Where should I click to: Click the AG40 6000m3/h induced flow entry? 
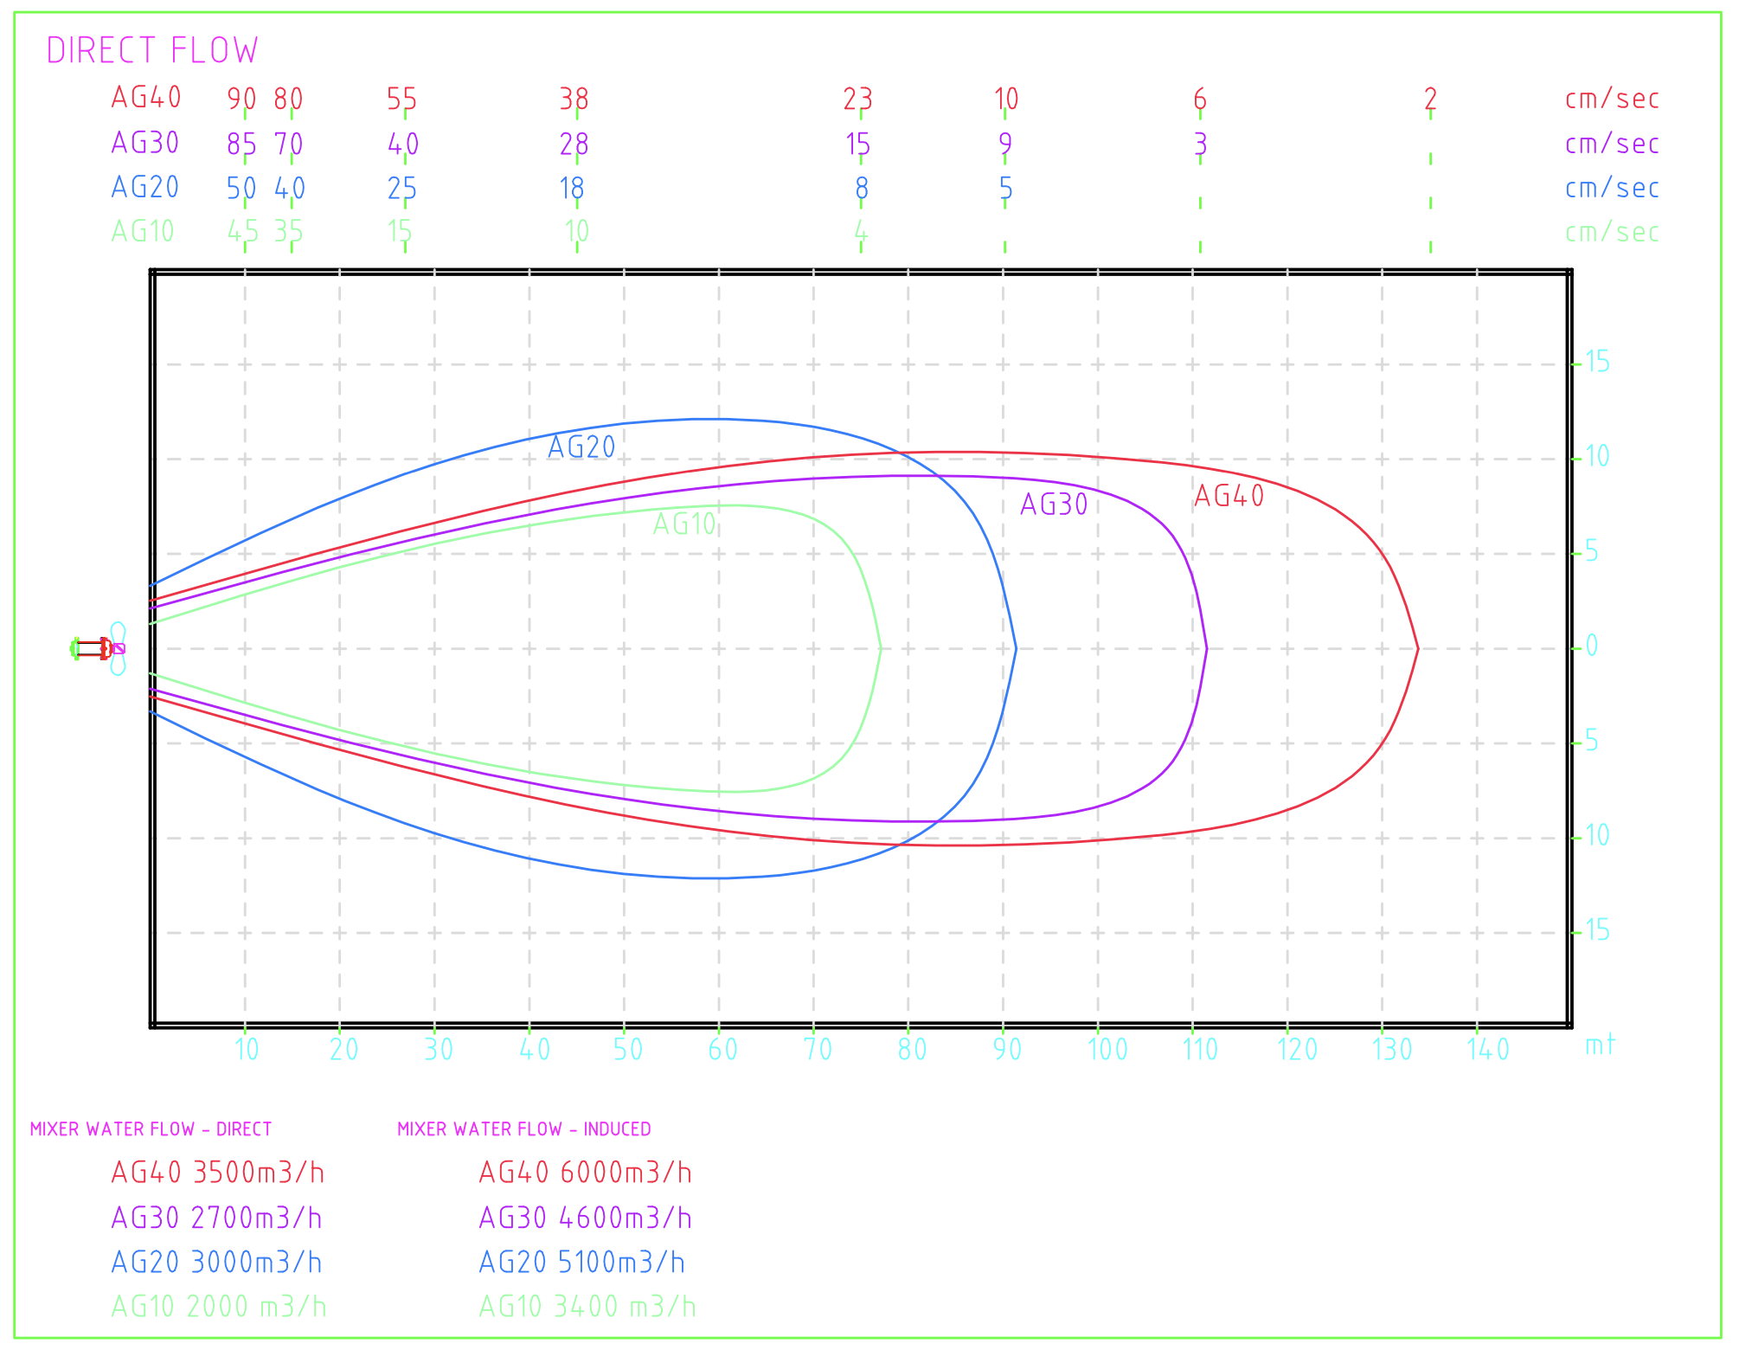pyautogui.click(x=585, y=1173)
